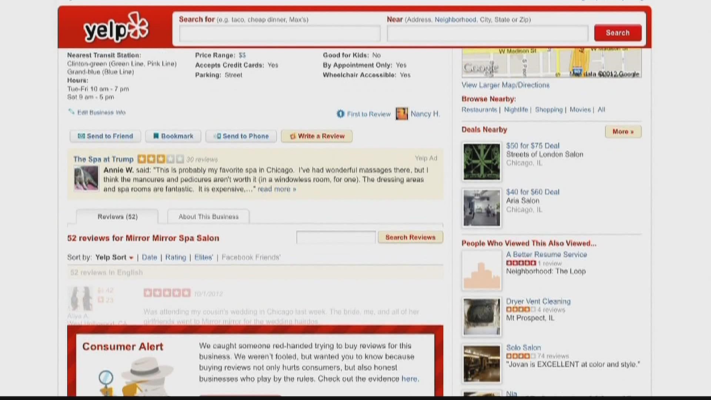Image resolution: width=711 pixels, height=400 pixels.
Task: Click the Send to Phone button
Action: click(241, 136)
